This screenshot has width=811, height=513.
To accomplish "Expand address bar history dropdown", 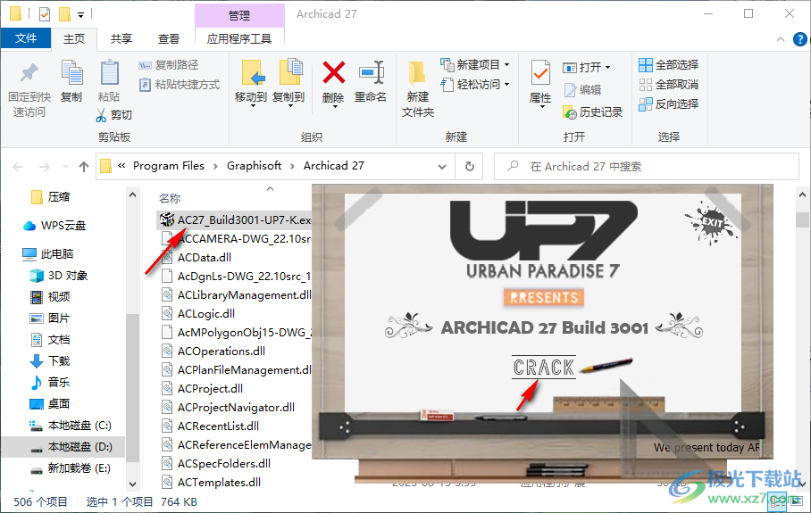I will 442,166.
